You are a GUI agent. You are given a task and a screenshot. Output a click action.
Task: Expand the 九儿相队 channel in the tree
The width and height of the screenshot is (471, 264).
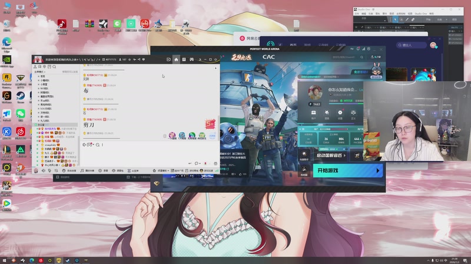(38, 121)
